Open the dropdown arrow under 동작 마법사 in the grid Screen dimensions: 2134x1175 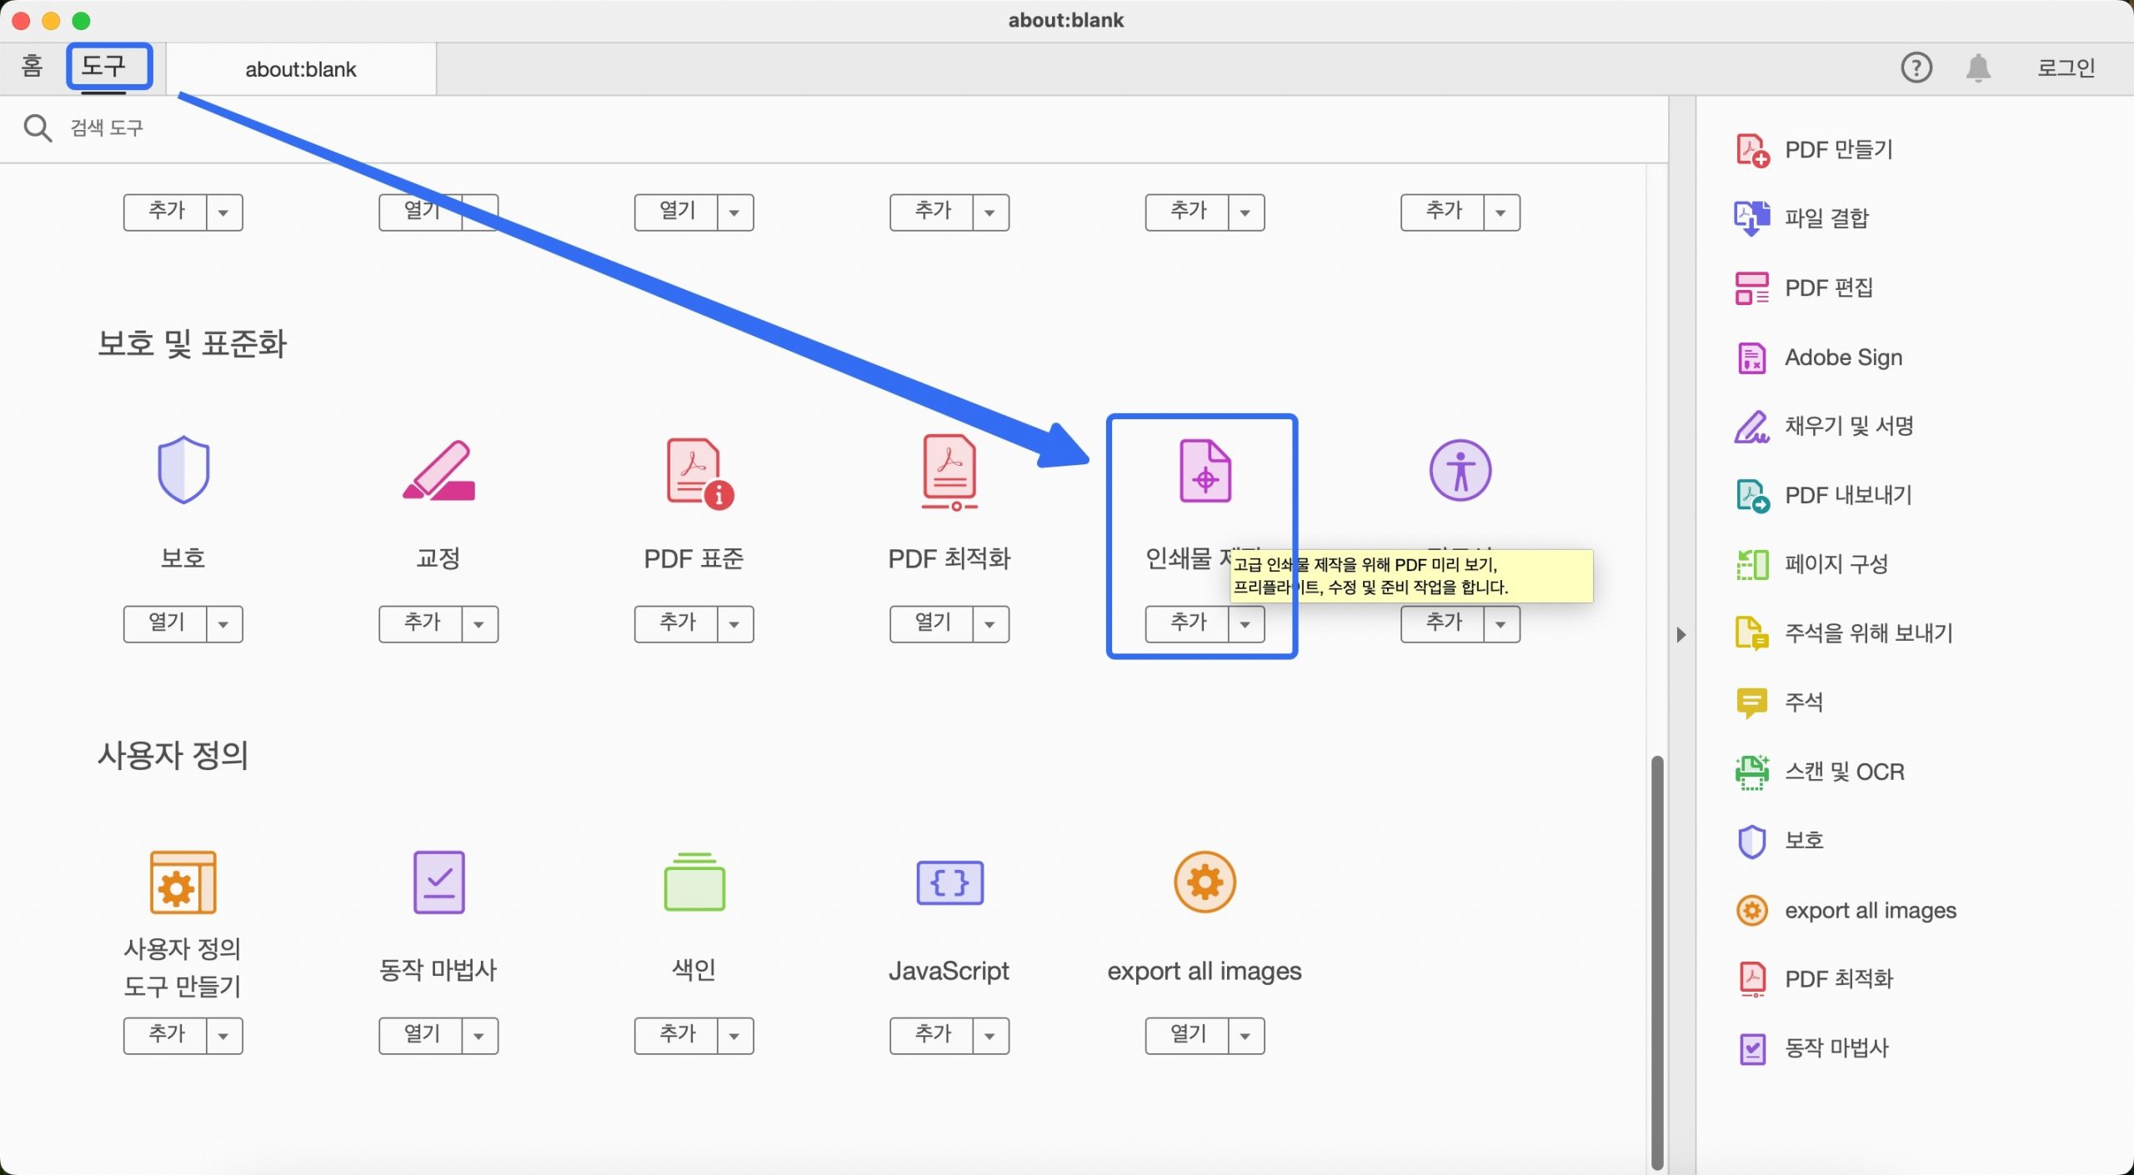coord(479,1036)
